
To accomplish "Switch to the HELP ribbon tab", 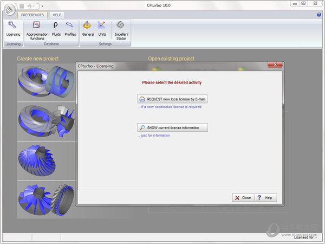I will [57, 15].
